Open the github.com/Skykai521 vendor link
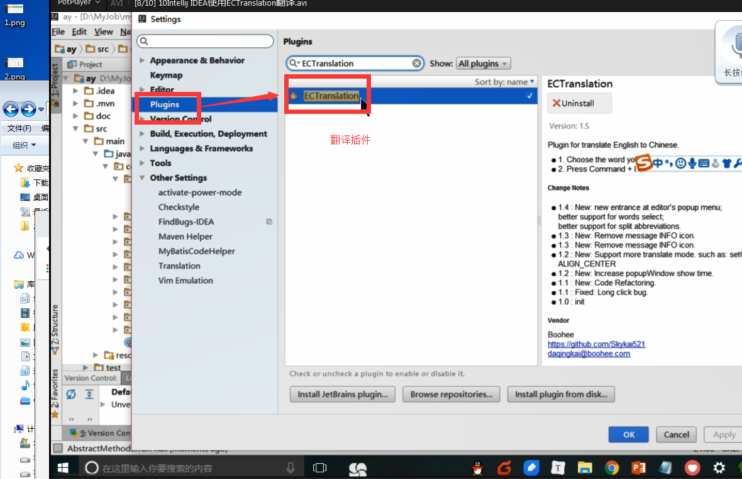742x479 pixels. coord(596,344)
